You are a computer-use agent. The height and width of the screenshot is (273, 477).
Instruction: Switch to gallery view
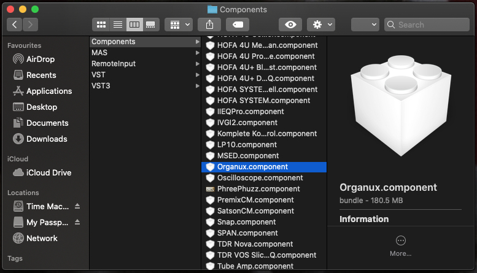tap(151, 25)
